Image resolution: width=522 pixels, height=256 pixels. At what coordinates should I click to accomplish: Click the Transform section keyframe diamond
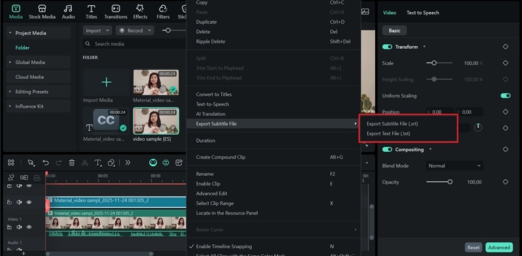click(505, 46)
